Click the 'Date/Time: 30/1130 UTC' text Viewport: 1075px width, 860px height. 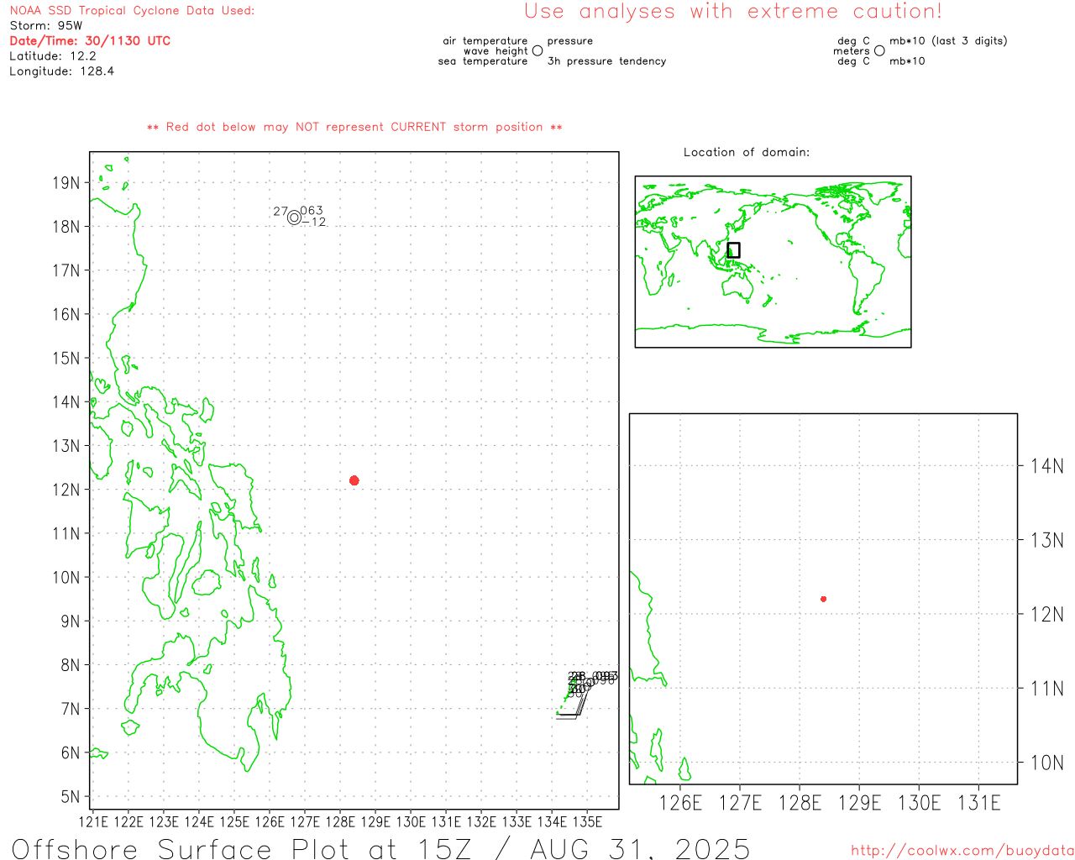90,40
